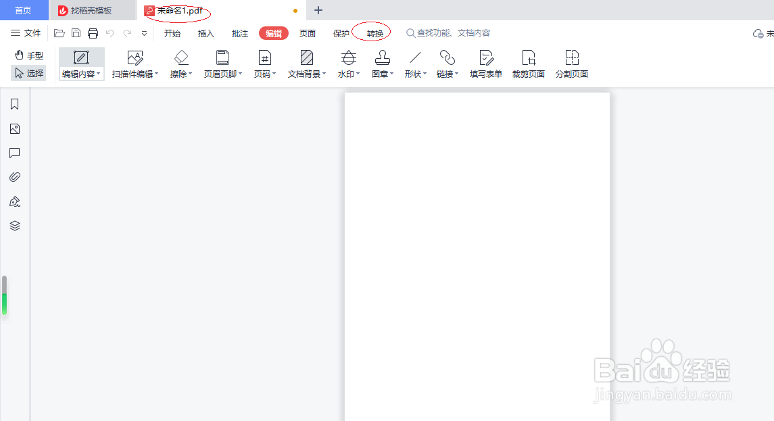Click the 分割页面 split tool
774x421 pixels.
pos(572,64)
